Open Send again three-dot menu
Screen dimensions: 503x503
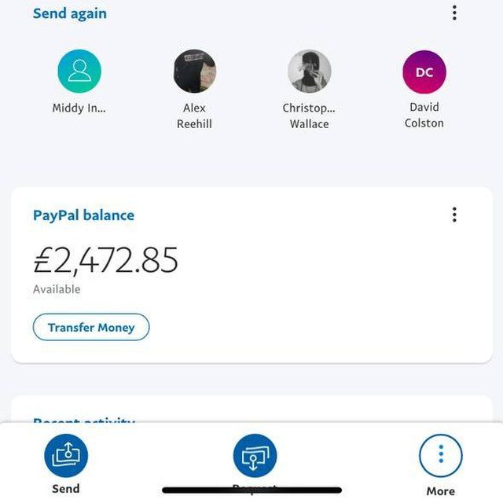pos(454,13)
